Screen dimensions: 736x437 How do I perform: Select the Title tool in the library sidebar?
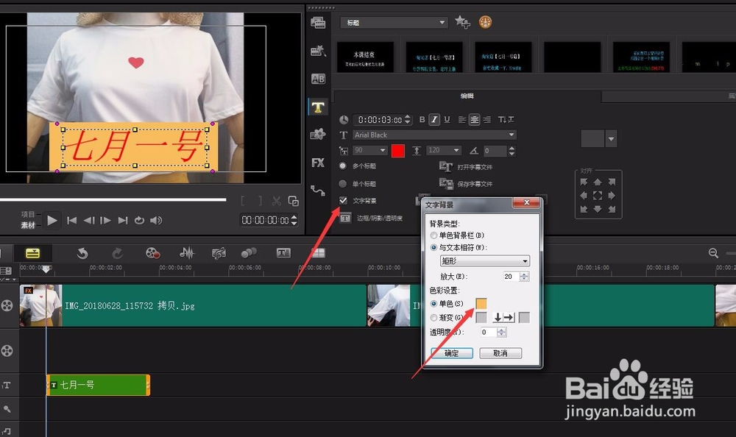318,107
